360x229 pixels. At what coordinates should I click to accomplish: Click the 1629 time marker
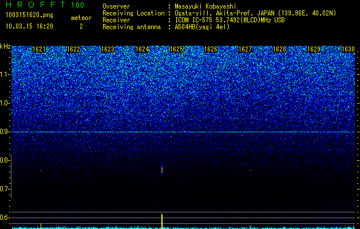pyautogui.click(x=314, y=49)
